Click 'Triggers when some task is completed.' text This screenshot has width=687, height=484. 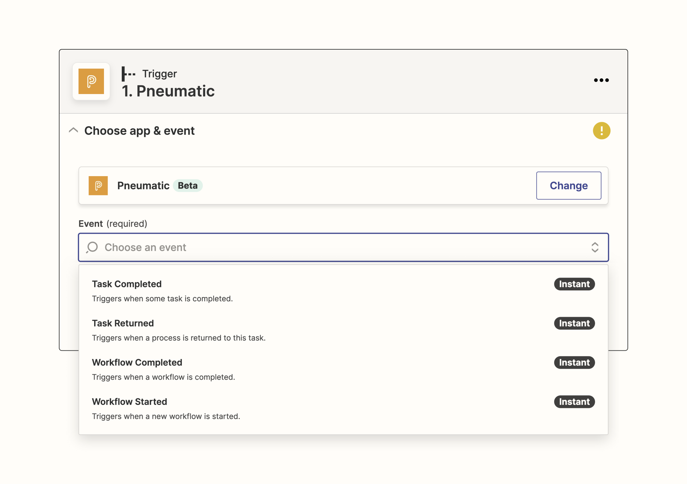point(162,299)
